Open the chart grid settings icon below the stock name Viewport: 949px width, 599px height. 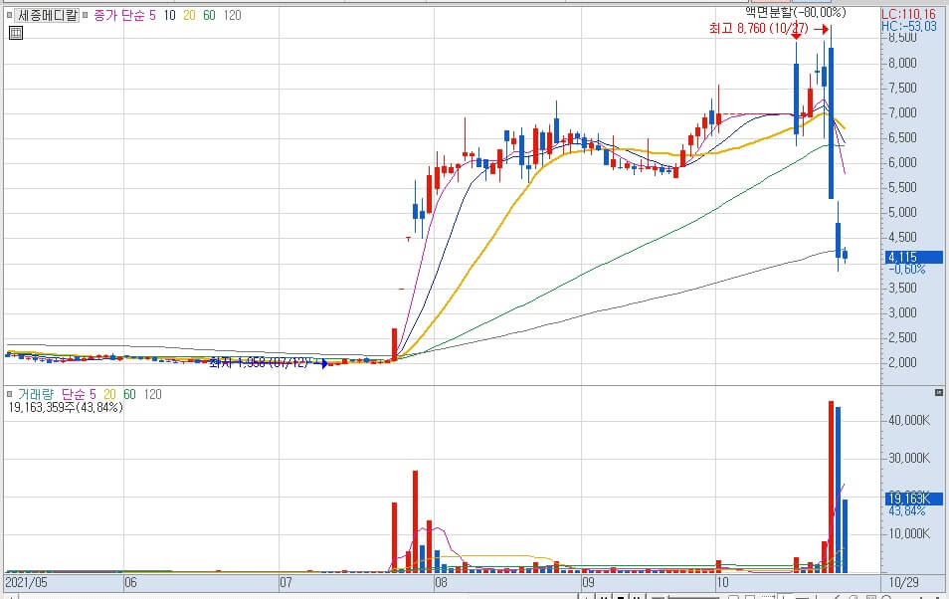16,33
